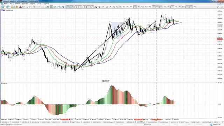Toggle the Авто-торговля button
The image size is (224, 126).
[x=26, y=7]
